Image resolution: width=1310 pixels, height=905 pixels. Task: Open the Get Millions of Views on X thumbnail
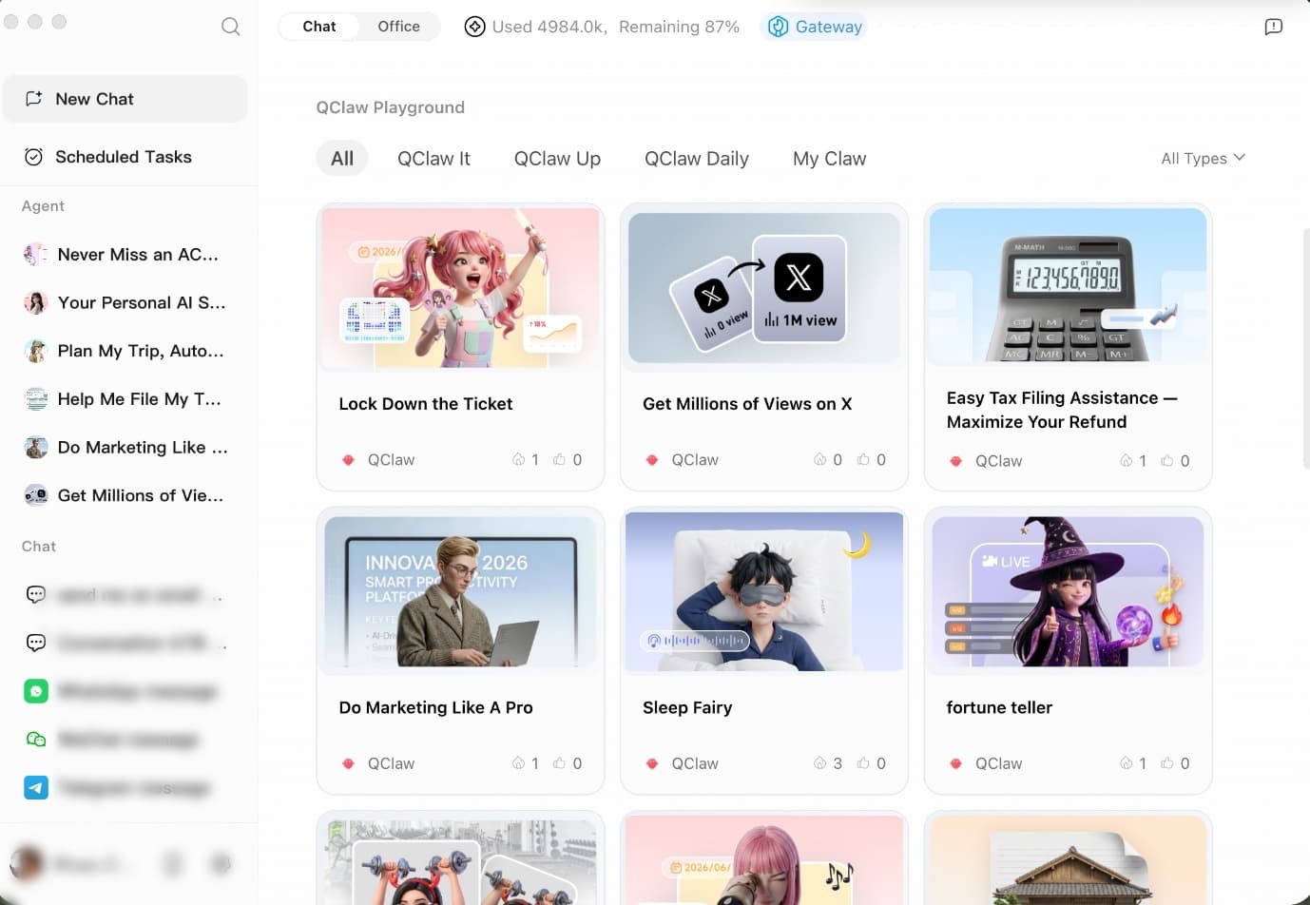pos(763,287)
